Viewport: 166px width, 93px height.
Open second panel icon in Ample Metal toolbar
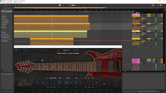point(20,50)
